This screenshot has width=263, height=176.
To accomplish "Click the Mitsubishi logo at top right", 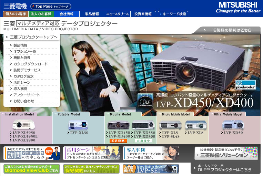I will (238, 7).
